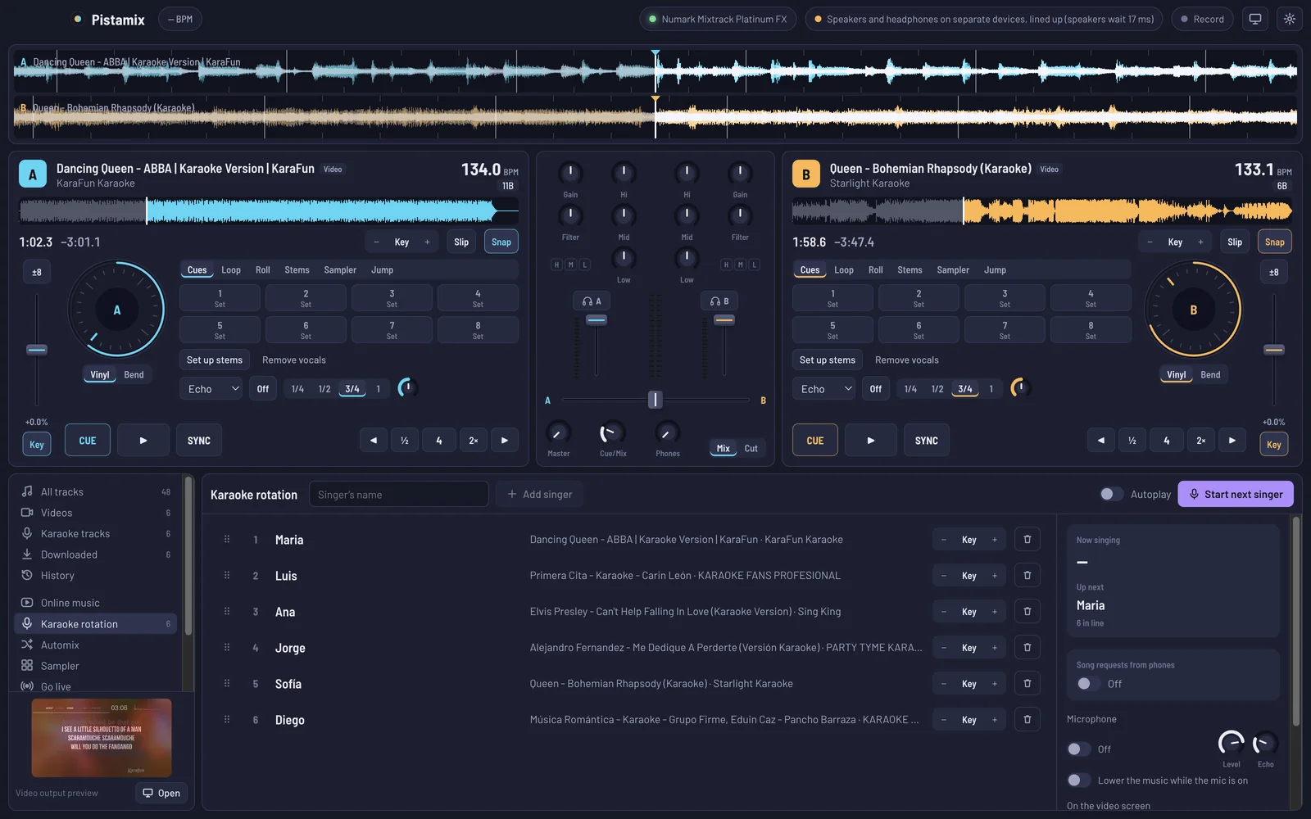1311x819 pixels.
Task: Open the light/dark theme toggle icon
Action: click(1290, 19)
